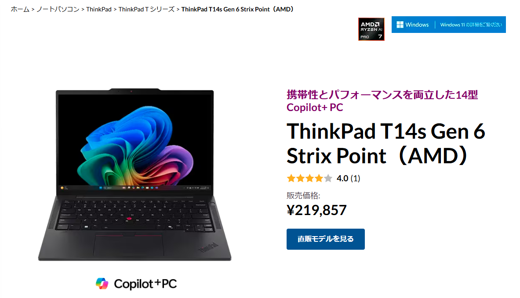
Task: Open the ホーム breadcrumb link
Action: (x=20, y=9)
